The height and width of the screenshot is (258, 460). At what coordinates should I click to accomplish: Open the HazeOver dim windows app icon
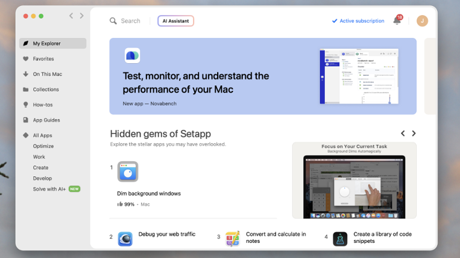pos(128,171)
